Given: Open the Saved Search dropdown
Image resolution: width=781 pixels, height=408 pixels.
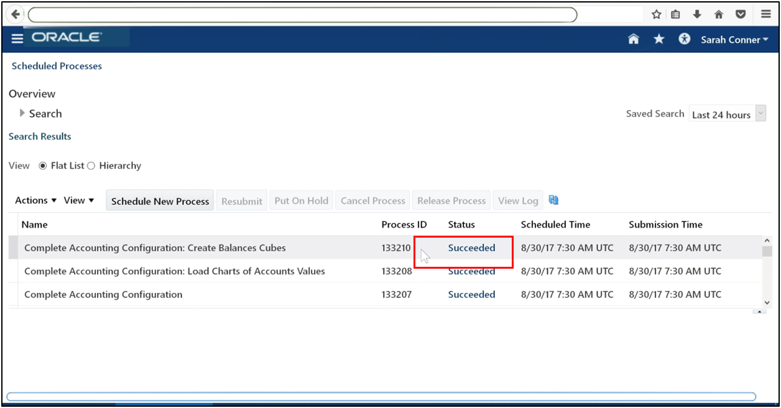Looking at the screenshot, I should pos(760,113).
